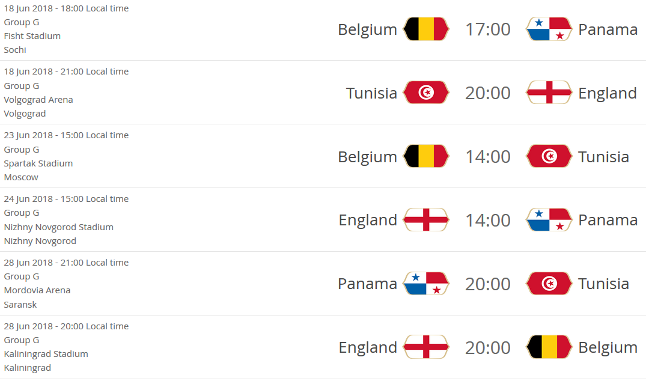
Task: Open the 20:00 Tunisia vs England kickoff time
Action: tap(488, 93)
